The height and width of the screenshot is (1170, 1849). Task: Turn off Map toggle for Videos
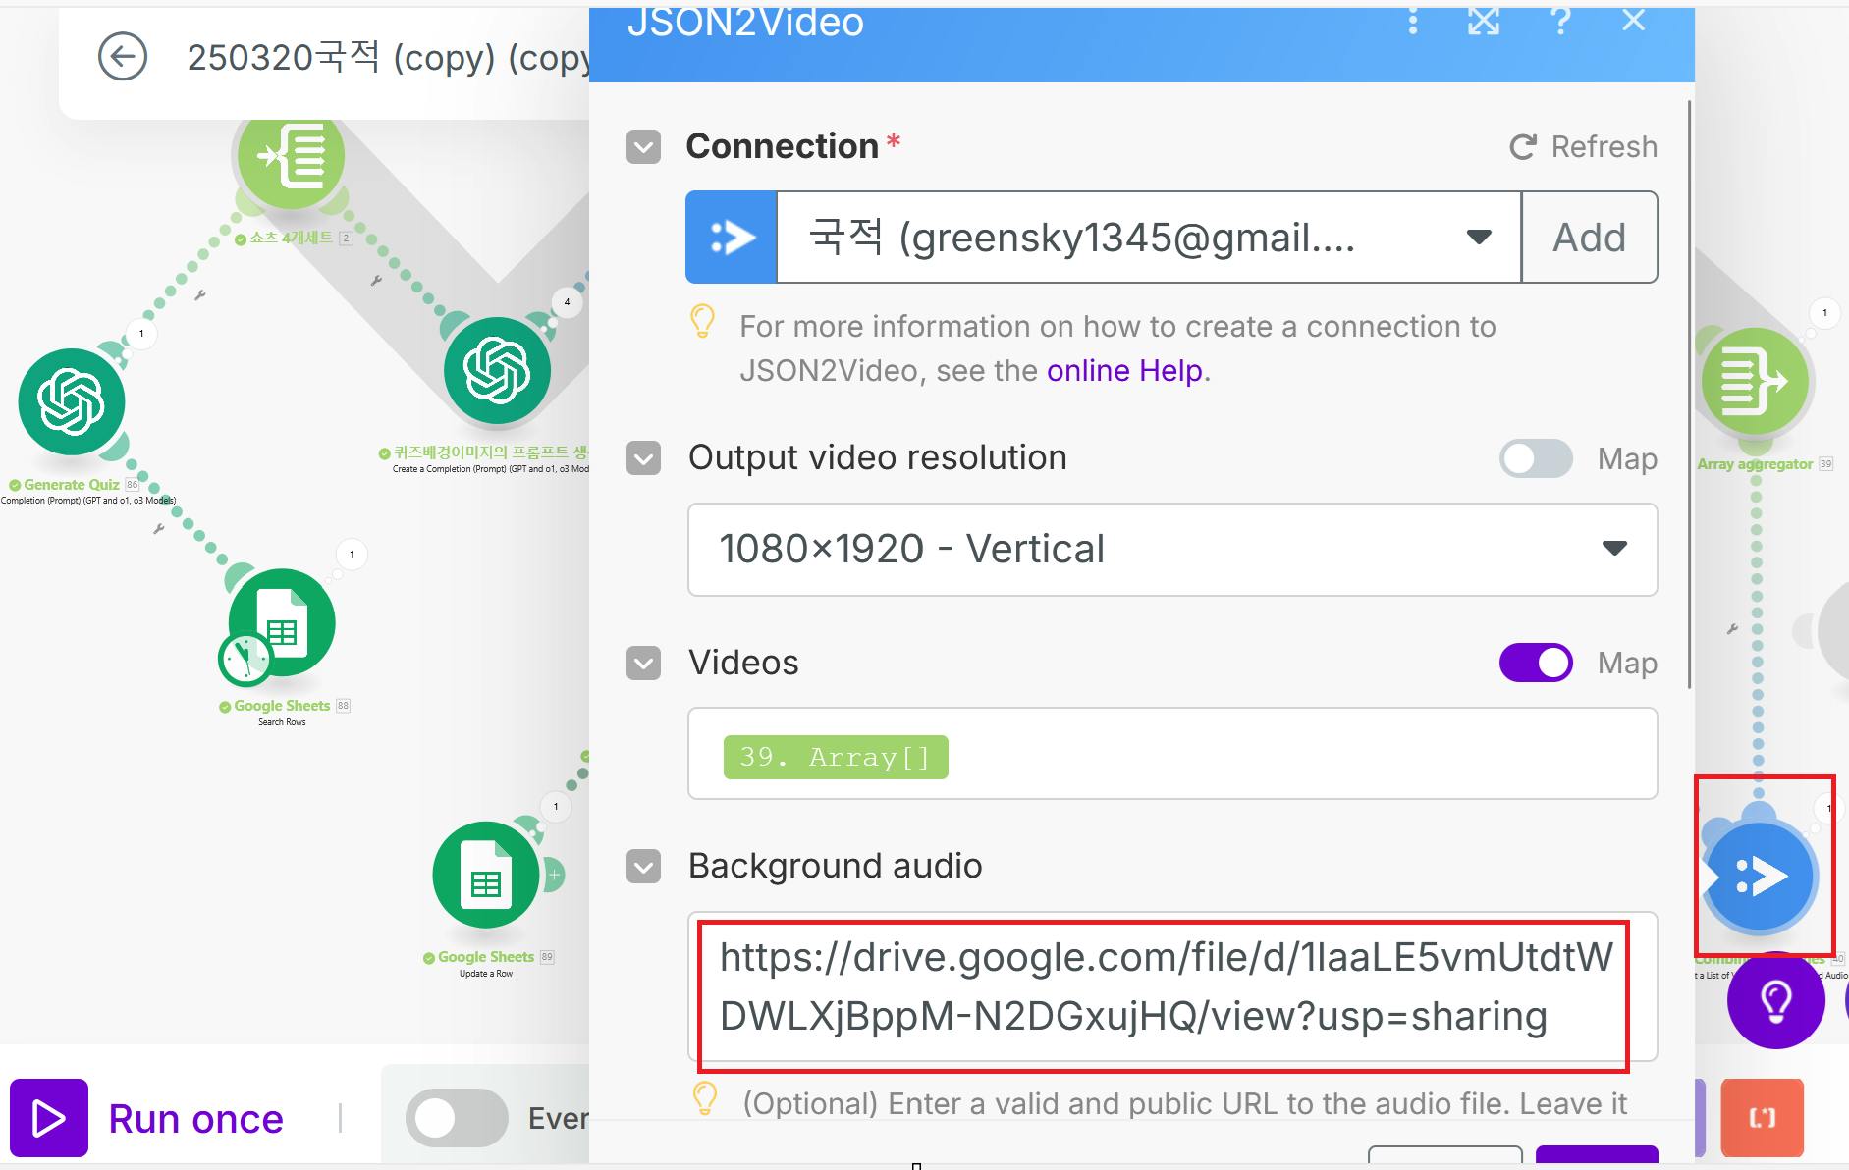[x=1536, y=663]
